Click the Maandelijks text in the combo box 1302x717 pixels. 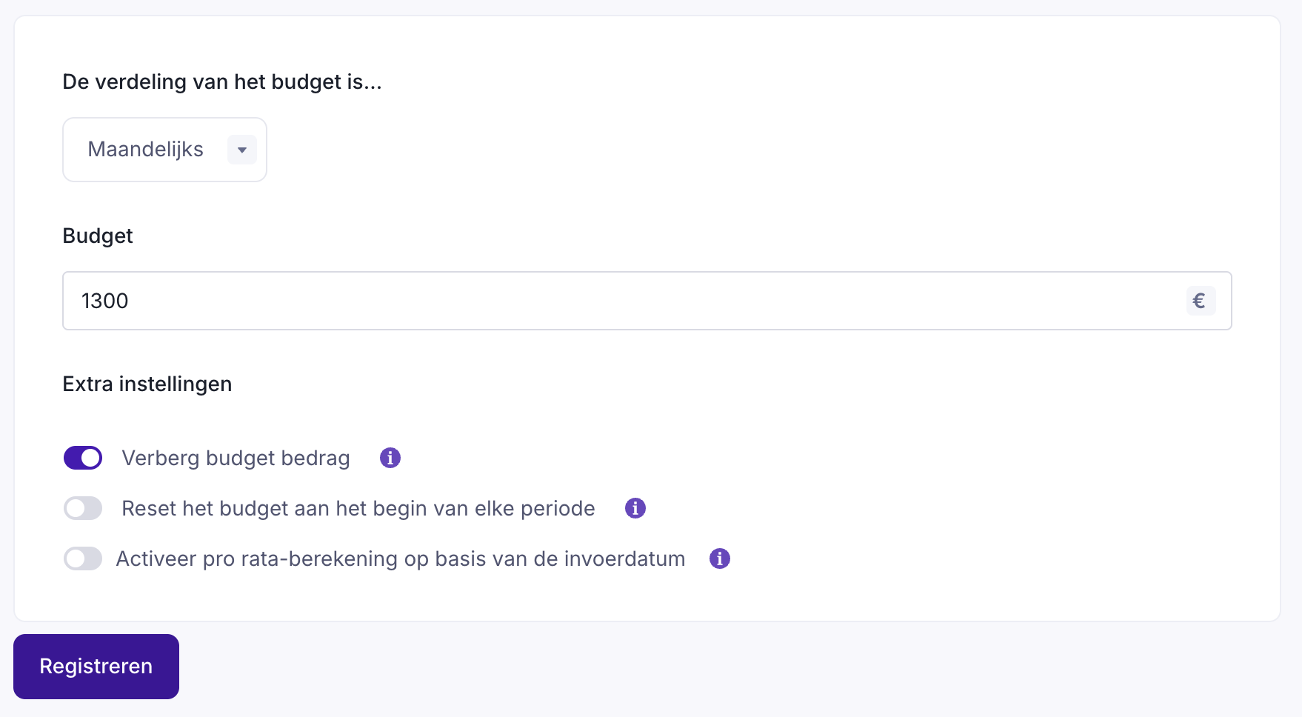tap(145, 150)
